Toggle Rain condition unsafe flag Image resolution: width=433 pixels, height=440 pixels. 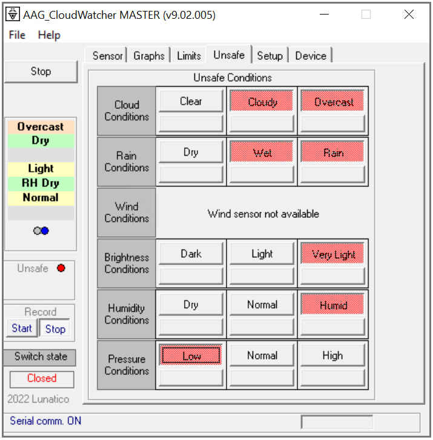333,153
